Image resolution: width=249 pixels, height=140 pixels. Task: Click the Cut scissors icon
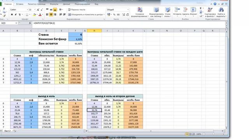(x=4, y=9)
